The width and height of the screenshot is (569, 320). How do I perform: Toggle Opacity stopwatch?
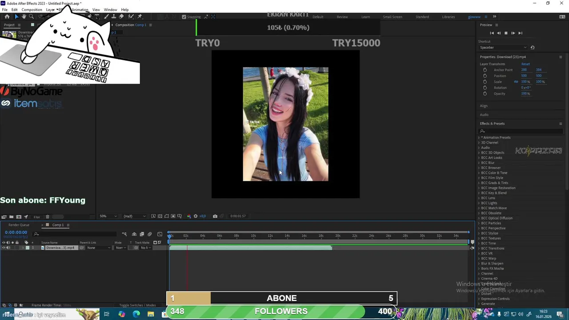pyautogui.click(x=485, y=94)
